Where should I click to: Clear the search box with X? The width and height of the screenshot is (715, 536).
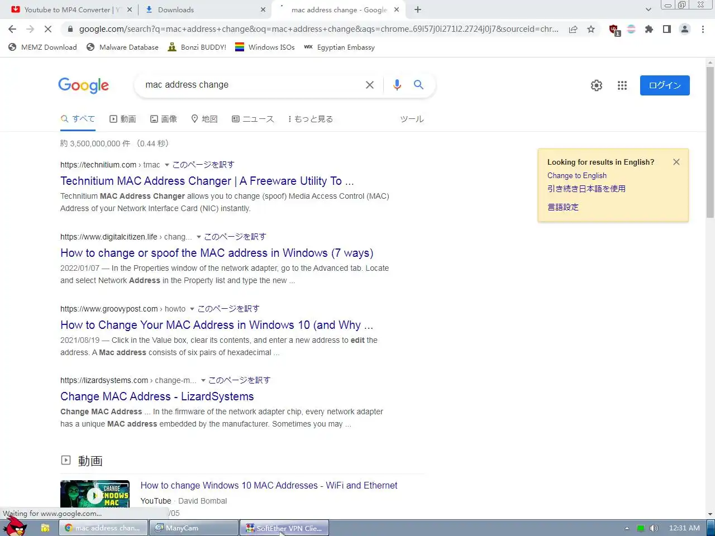tap(370, 85)
